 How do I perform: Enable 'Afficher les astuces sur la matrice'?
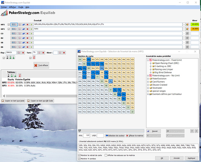pos(106,155)
